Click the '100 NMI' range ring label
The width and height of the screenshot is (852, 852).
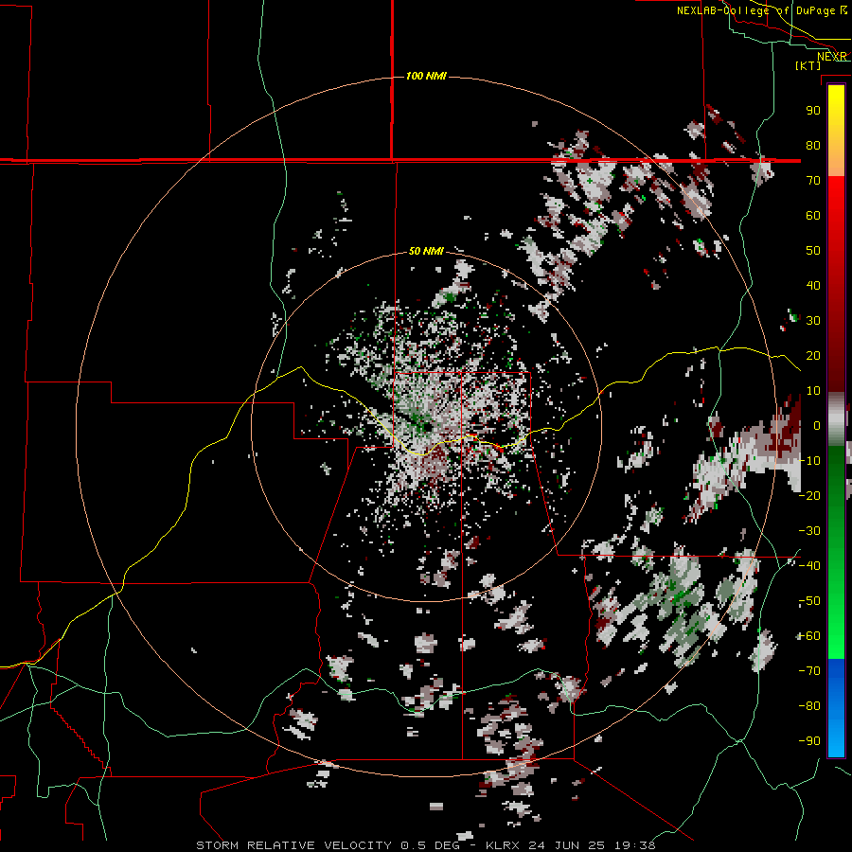click(x=426, y=76)
